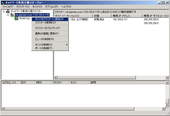Click the log pane vertical scrollbar thumb
The height and width of the screenshot is (116, 170).
pos(167,101)
